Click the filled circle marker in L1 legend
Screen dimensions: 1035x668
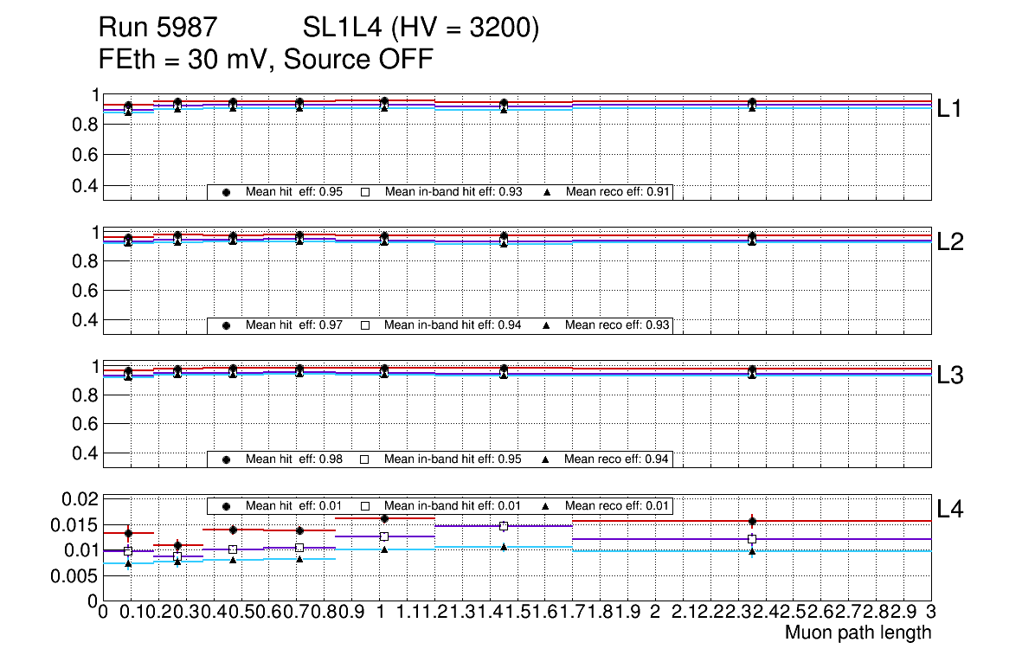(x=227, y=192)
